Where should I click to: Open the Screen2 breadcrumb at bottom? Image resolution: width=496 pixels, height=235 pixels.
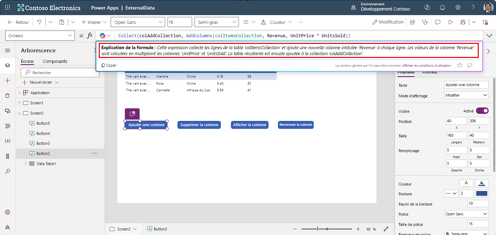tap(123, 229)
